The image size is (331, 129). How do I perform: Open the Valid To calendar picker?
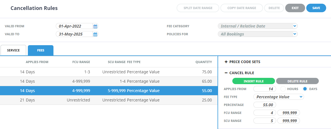tap(95, 34)
